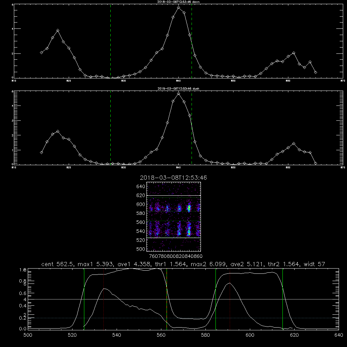This screenshot has height=347, width=347.
Task: Click the last data marker of dusk curve
Action: [315, 163]
